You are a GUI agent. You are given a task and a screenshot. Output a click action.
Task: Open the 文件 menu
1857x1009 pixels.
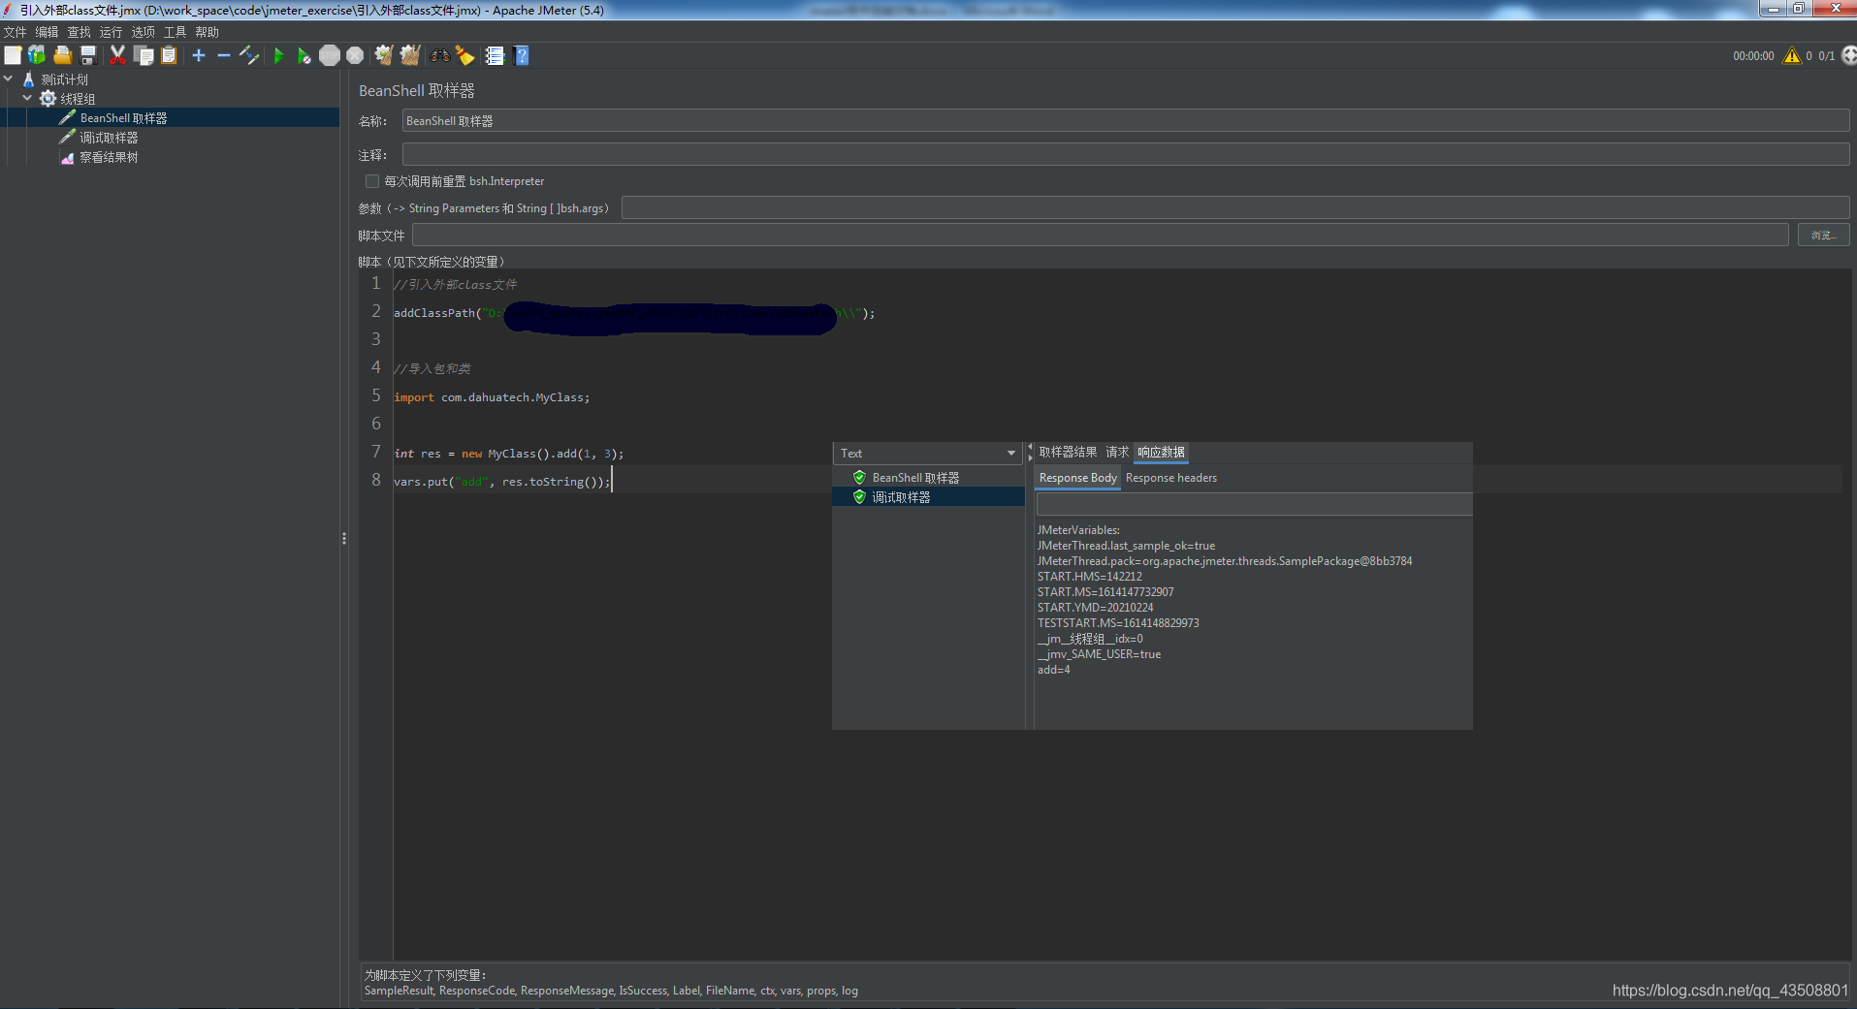(x=15, y=32)
